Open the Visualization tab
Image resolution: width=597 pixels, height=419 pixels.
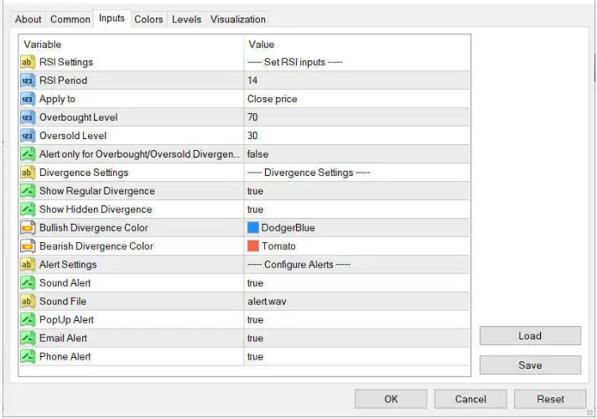pos(237,19)
